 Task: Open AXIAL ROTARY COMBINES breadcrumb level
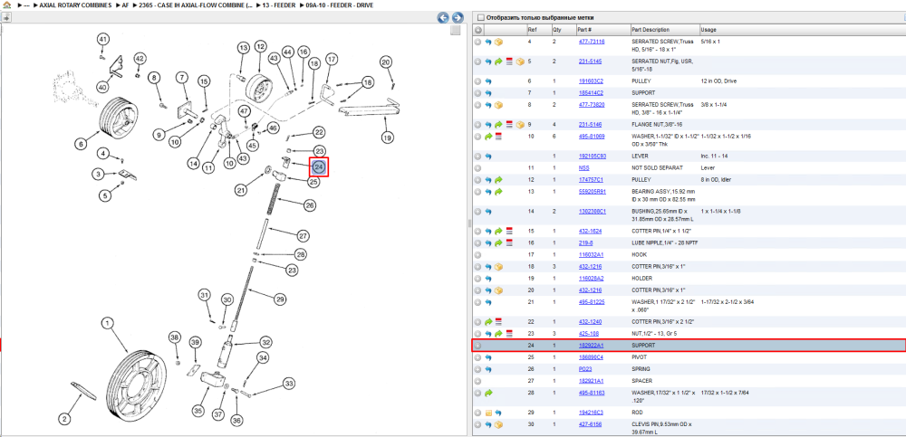click(x=75, y=5)
